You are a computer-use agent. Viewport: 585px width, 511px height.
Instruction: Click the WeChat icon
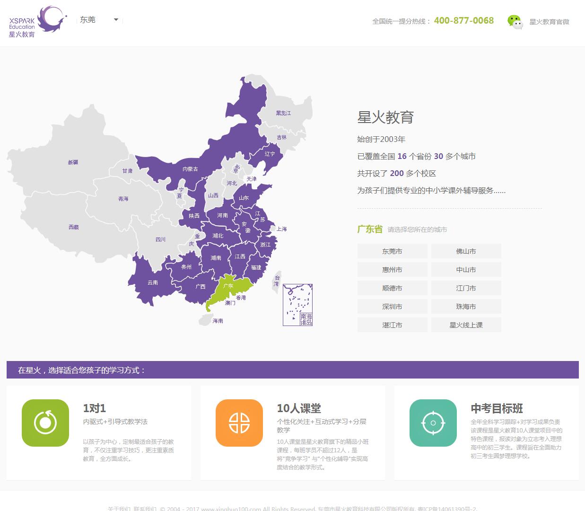point(515,22)
